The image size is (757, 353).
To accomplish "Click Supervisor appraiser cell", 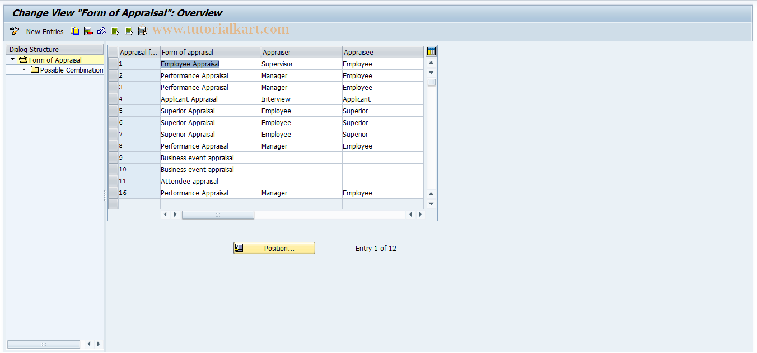I will tap(302, 64).
